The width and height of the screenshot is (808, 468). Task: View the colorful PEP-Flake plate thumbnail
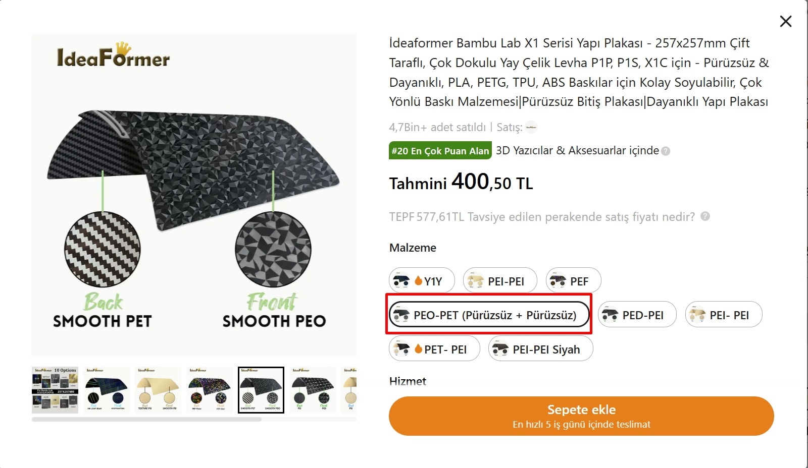[210, 390]
